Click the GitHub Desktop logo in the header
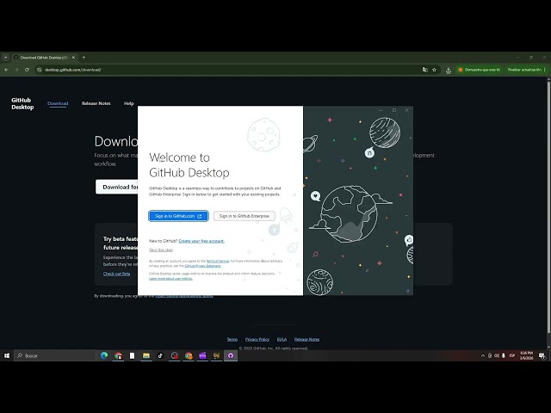Image resolution: width=551 pixels, height=413 pixels. coord(22,103)
